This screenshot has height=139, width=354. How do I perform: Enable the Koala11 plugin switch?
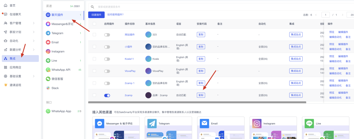tap(107, 59)
